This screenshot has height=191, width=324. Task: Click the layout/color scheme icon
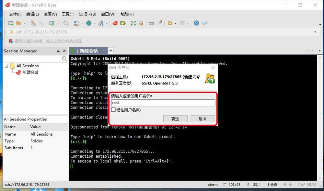(76, 23)
